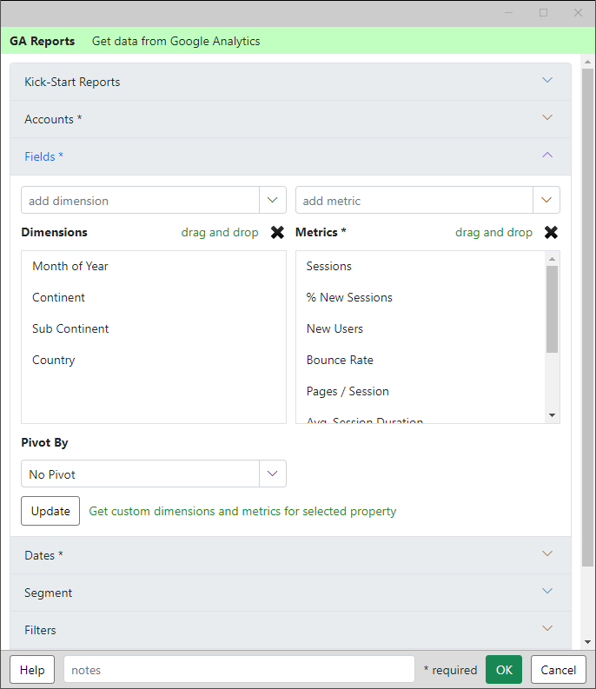Click the notes input field
Viewport: 596px width, 689px height.
[239, 670]
